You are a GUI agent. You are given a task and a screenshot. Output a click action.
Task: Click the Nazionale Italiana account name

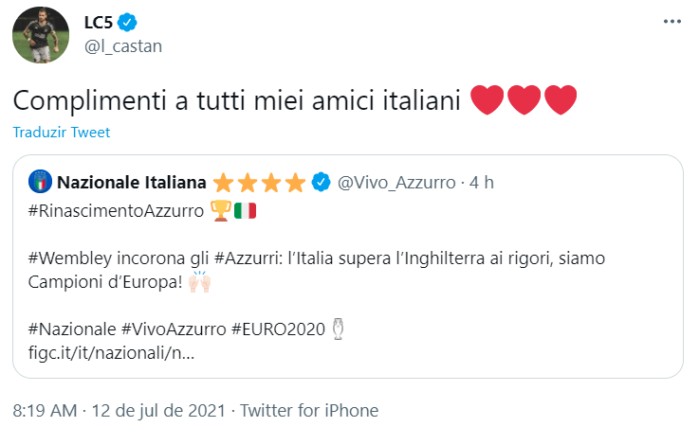(x=132, y=181)
